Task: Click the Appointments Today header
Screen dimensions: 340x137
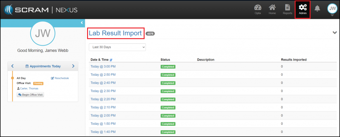Action: pos(43,66)
